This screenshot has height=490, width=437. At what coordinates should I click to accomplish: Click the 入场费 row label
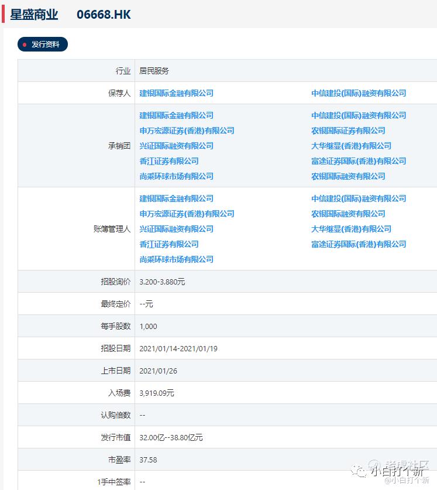tap(119, 393)
